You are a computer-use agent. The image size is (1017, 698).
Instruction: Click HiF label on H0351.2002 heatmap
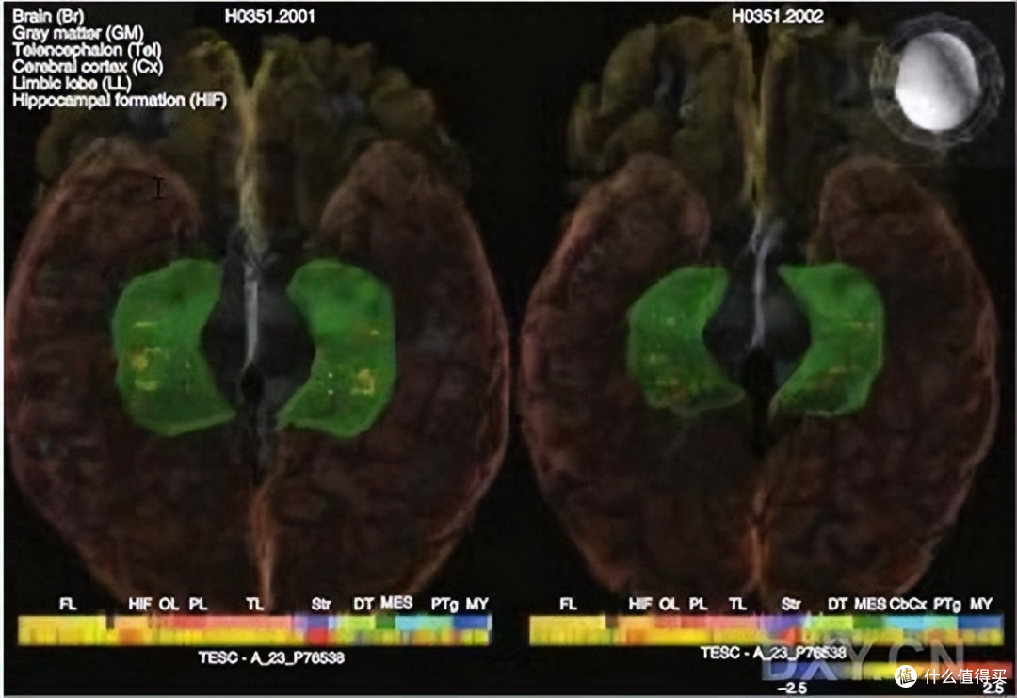pos(640,605)
